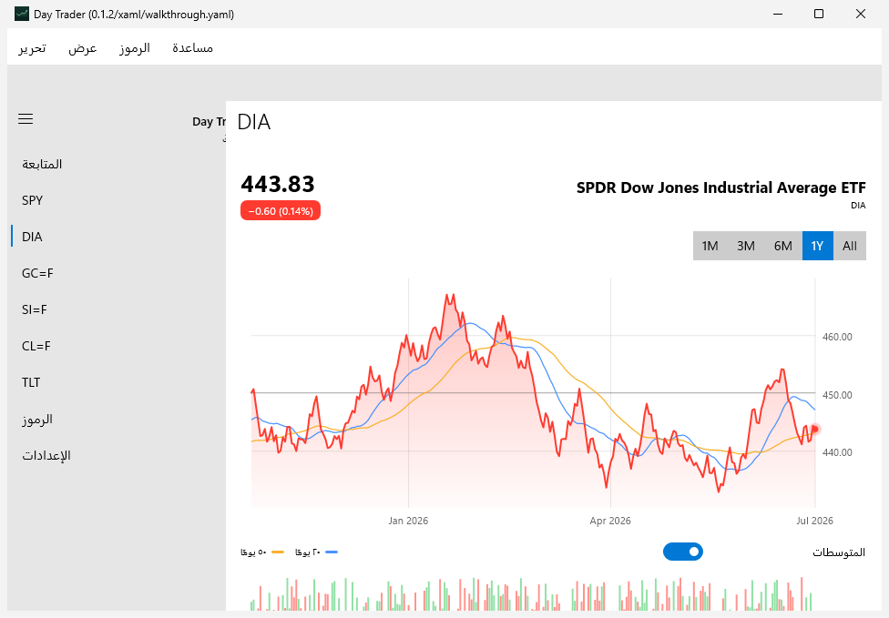The height and width of the screenshot is (618, 889).
Task: Select SI=F in the sidebar
Action: click(117, 309)
